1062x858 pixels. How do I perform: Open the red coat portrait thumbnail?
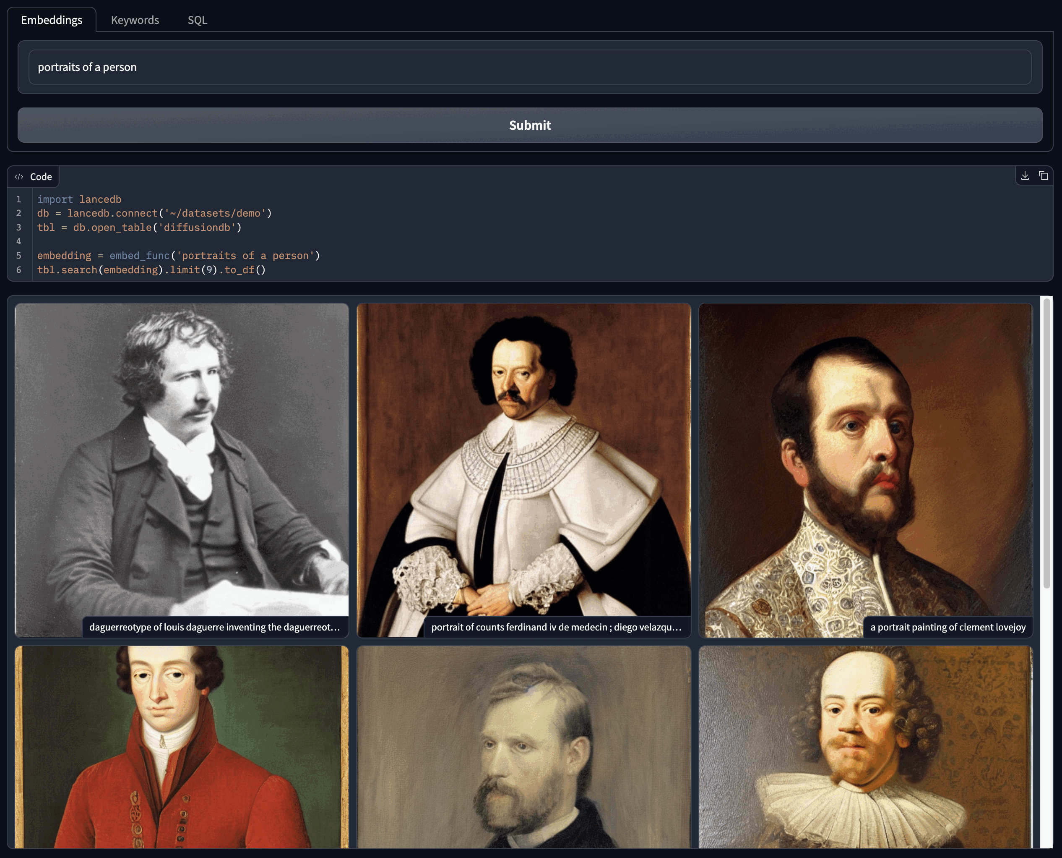(182, 747)
